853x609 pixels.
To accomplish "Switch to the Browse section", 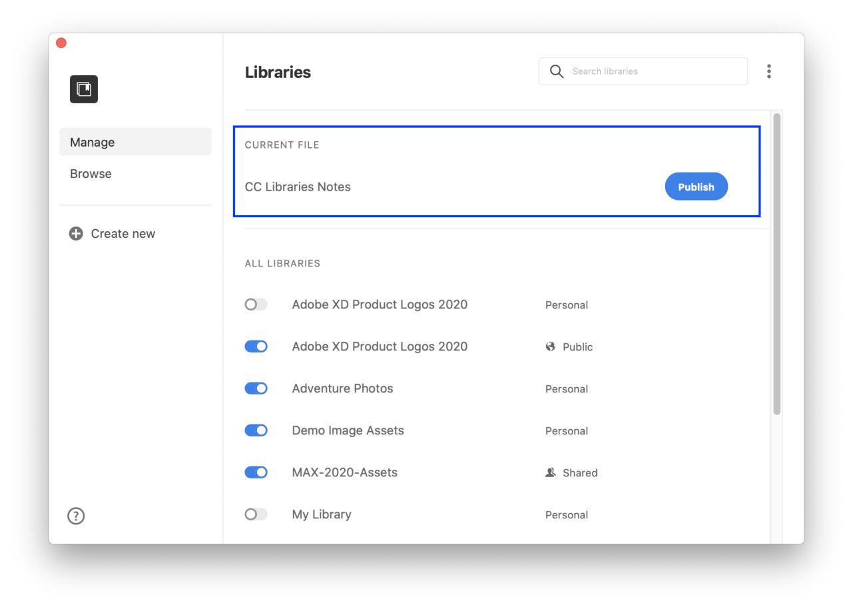I will coord(91,173).
